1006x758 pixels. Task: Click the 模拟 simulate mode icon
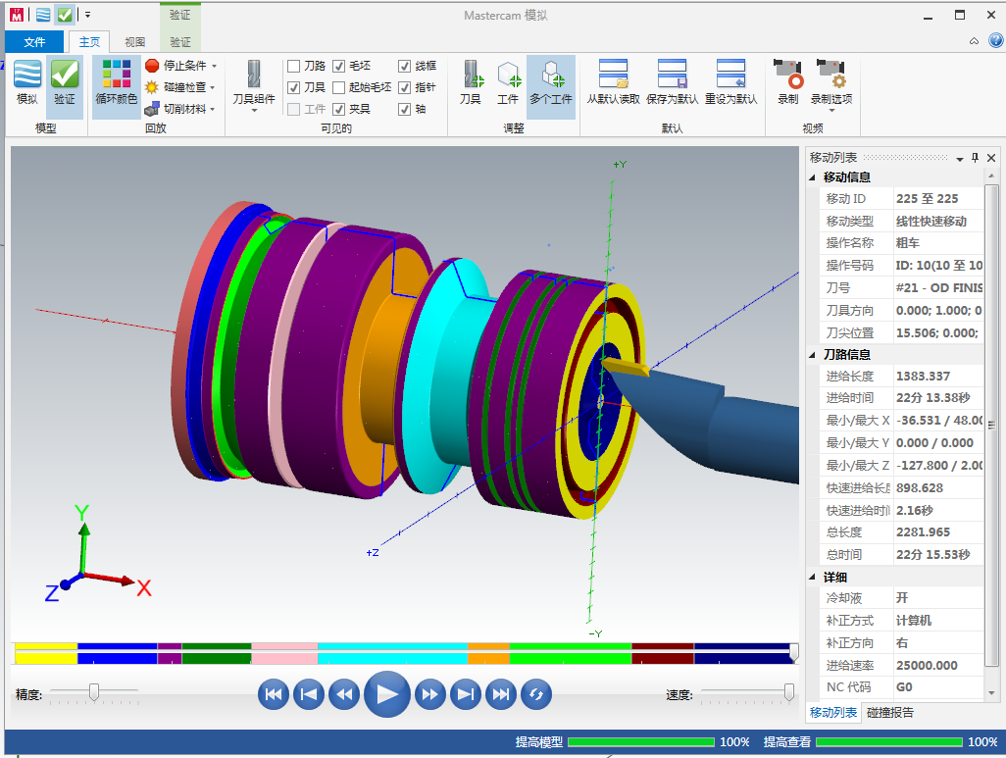27,82
